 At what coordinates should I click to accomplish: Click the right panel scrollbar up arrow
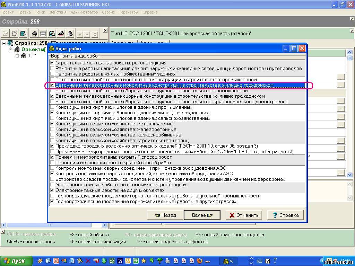(x=349, y=53)
